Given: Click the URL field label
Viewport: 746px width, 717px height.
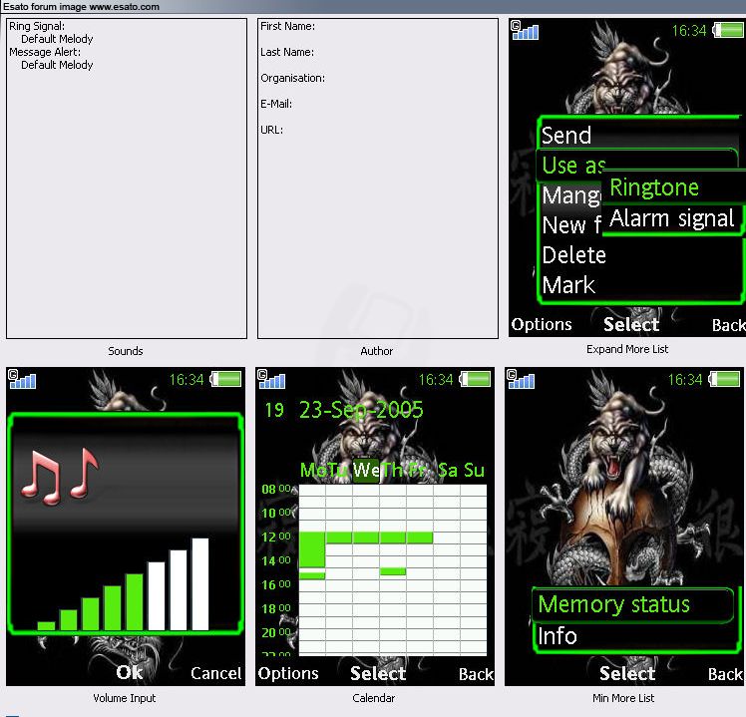Looking at the screenshot, I should tap(271, 130).
